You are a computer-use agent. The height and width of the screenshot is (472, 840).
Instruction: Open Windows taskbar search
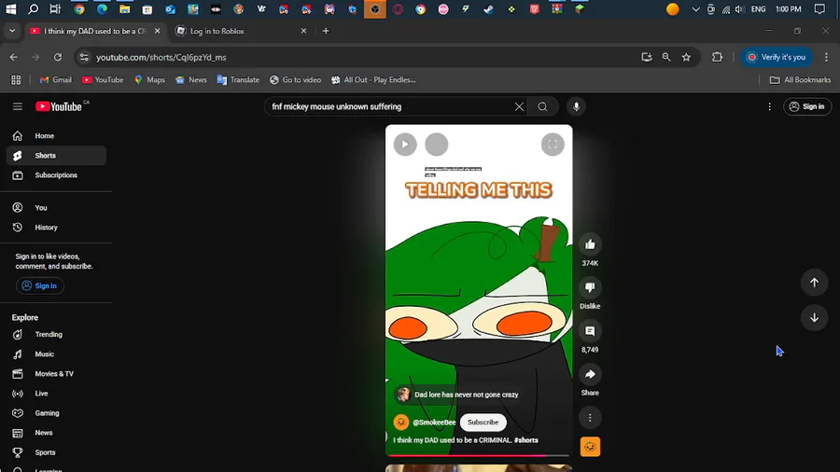(x=33, y=9)
